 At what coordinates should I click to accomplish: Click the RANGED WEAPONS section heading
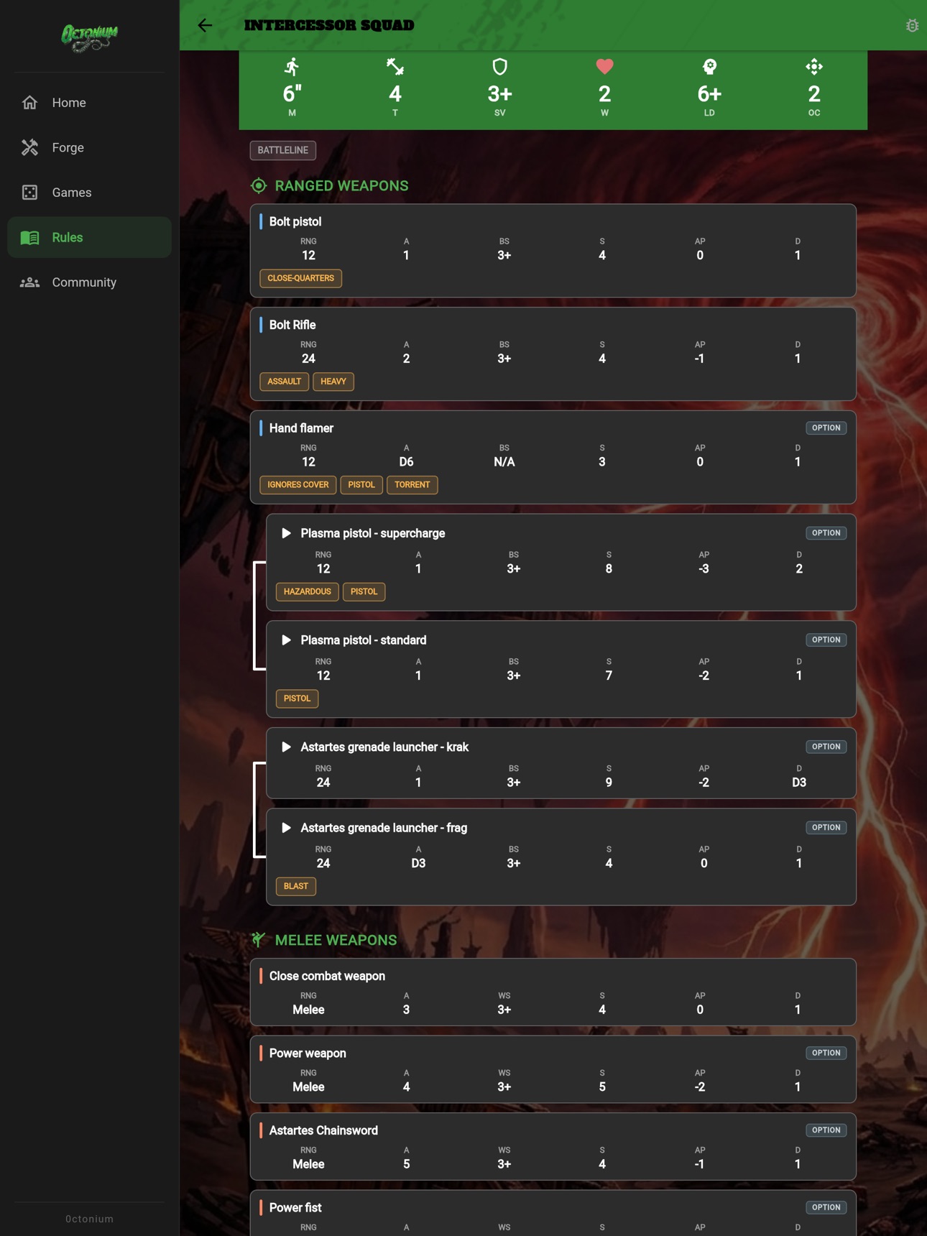(x=341, y=186)
